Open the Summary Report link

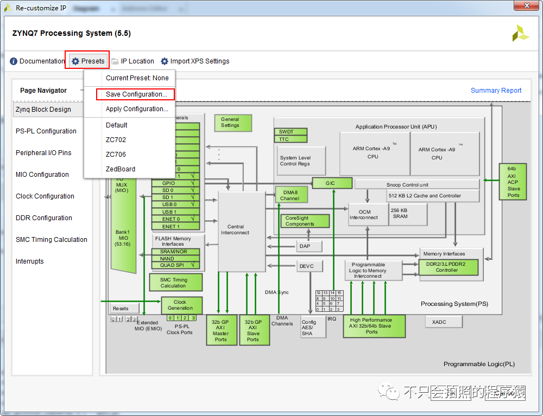(x=496, y=90)
